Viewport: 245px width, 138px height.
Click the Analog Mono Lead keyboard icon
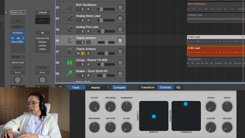click(70, 18)
